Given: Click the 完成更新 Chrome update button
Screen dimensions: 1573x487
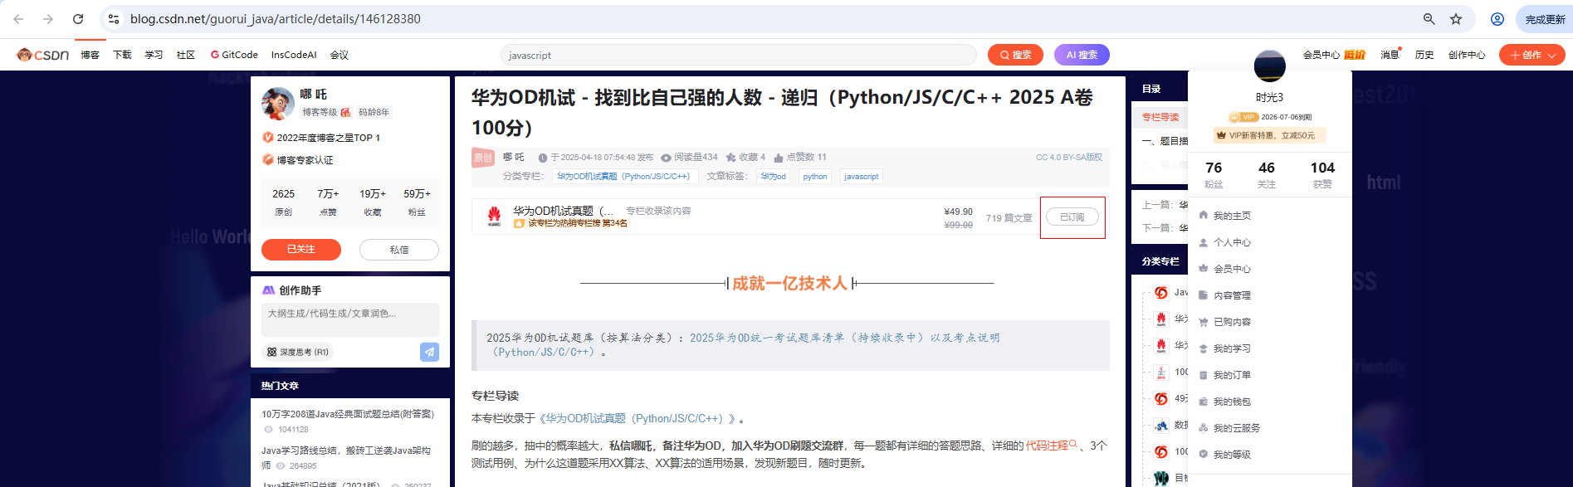Looking at the screenshot, I should pos(1545,19).
